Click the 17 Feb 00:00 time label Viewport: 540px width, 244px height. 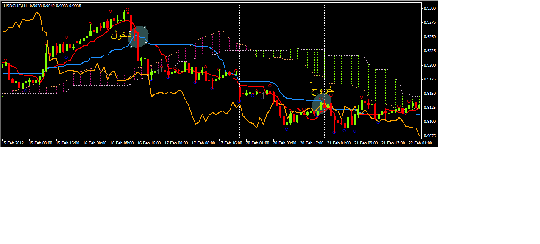tap(176, 143)
